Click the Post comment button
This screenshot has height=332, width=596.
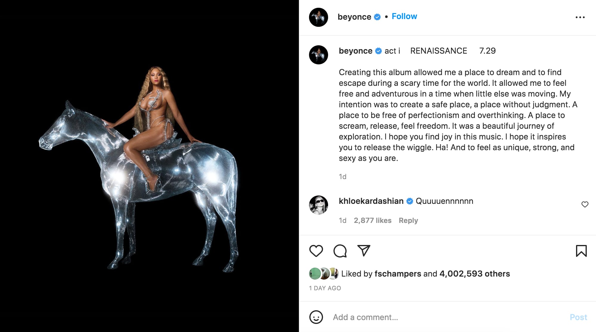click(x=578, y=317)
